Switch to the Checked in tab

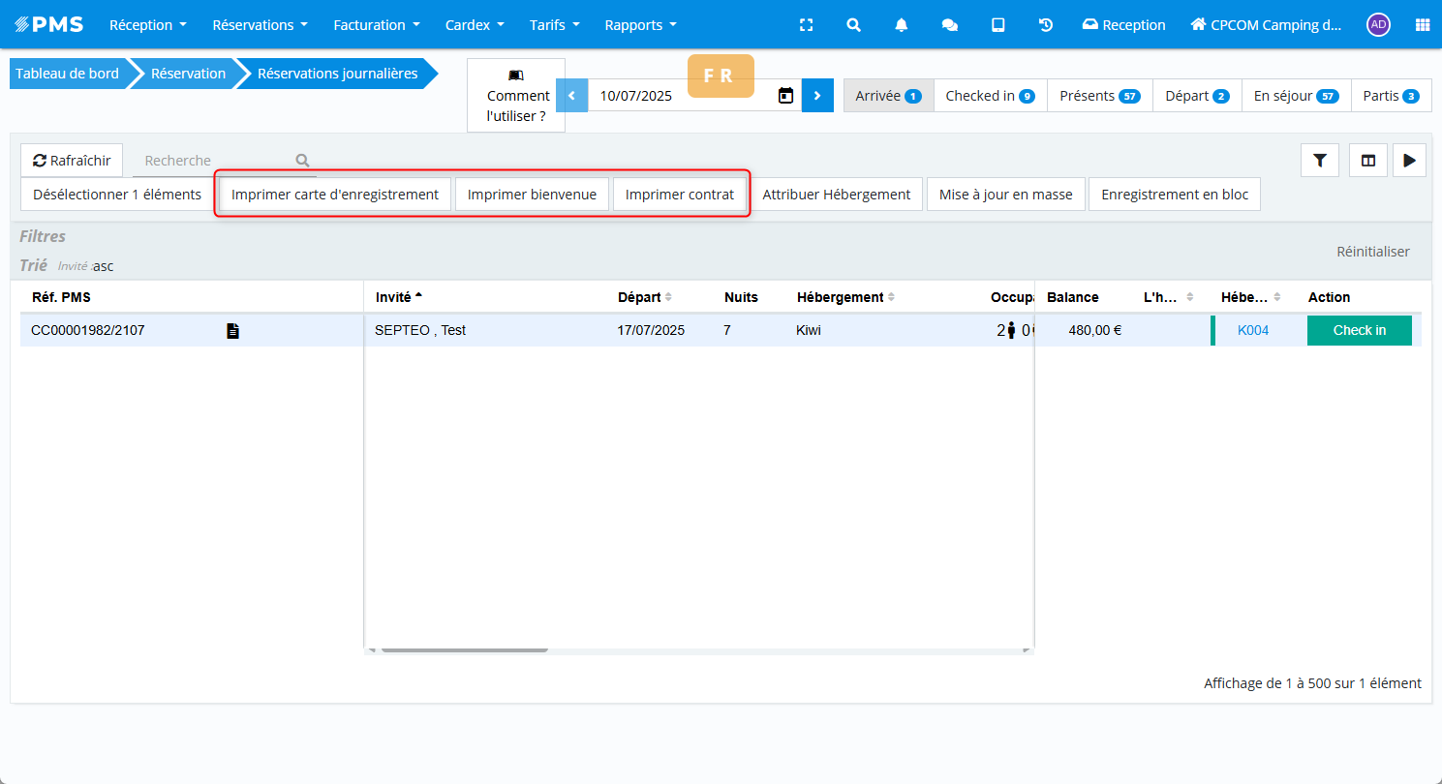point(990,96)
